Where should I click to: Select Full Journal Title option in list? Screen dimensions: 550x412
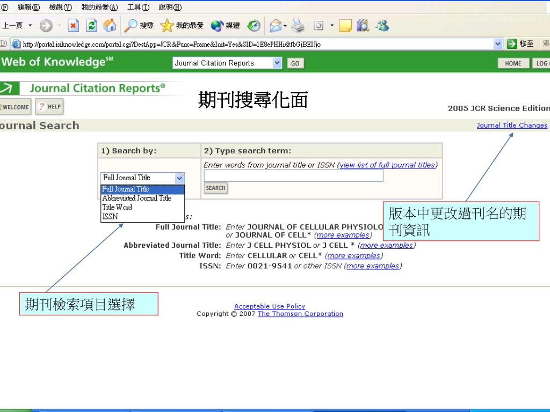tap(142, 189)
